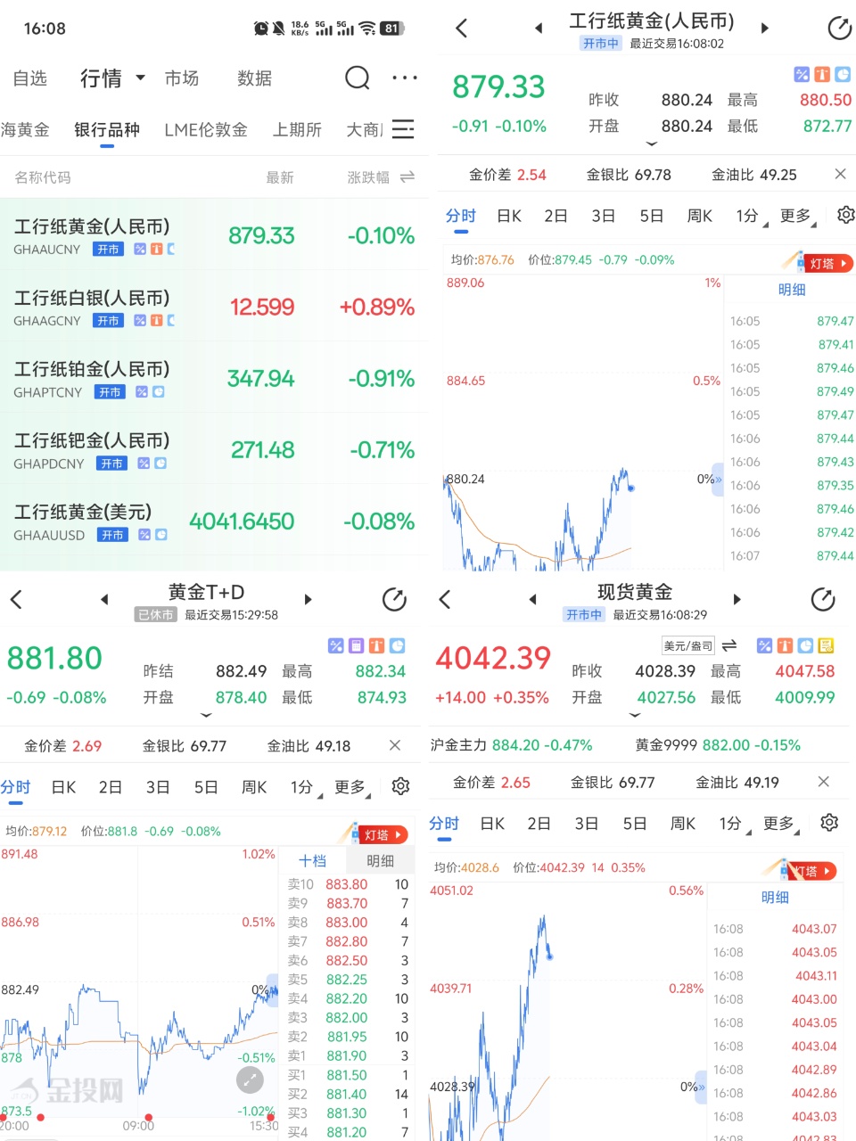Switch to next instrument in 工行纸黄金 panel
Screen dimensions: 856x1141
[764, 28]
